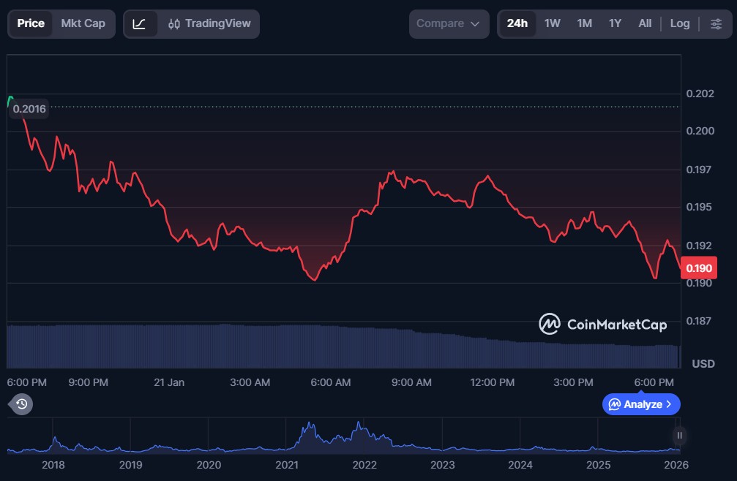Viewport: 737px width, 481px height.
Task: Switch to TradingView candlestick chart
Action: 209,23
